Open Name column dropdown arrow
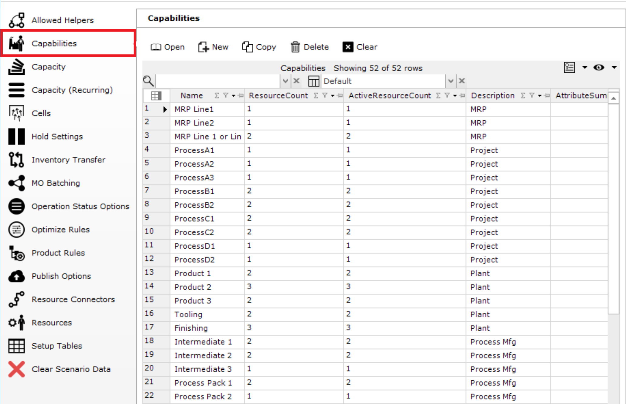The image size is (626, 404). coord(233,96)
